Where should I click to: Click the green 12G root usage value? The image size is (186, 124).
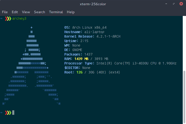pyautogui.click(x=79, y=72)
